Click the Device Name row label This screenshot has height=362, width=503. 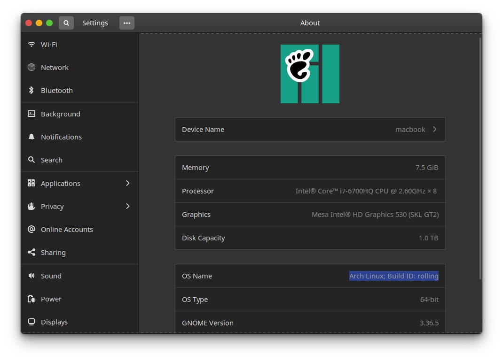coord(203,130)
